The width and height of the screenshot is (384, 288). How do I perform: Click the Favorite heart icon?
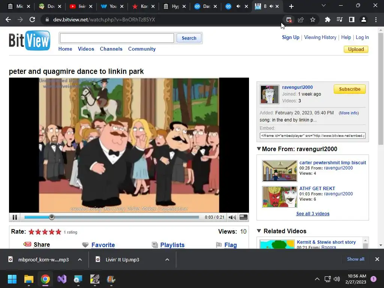click(85, 244)
